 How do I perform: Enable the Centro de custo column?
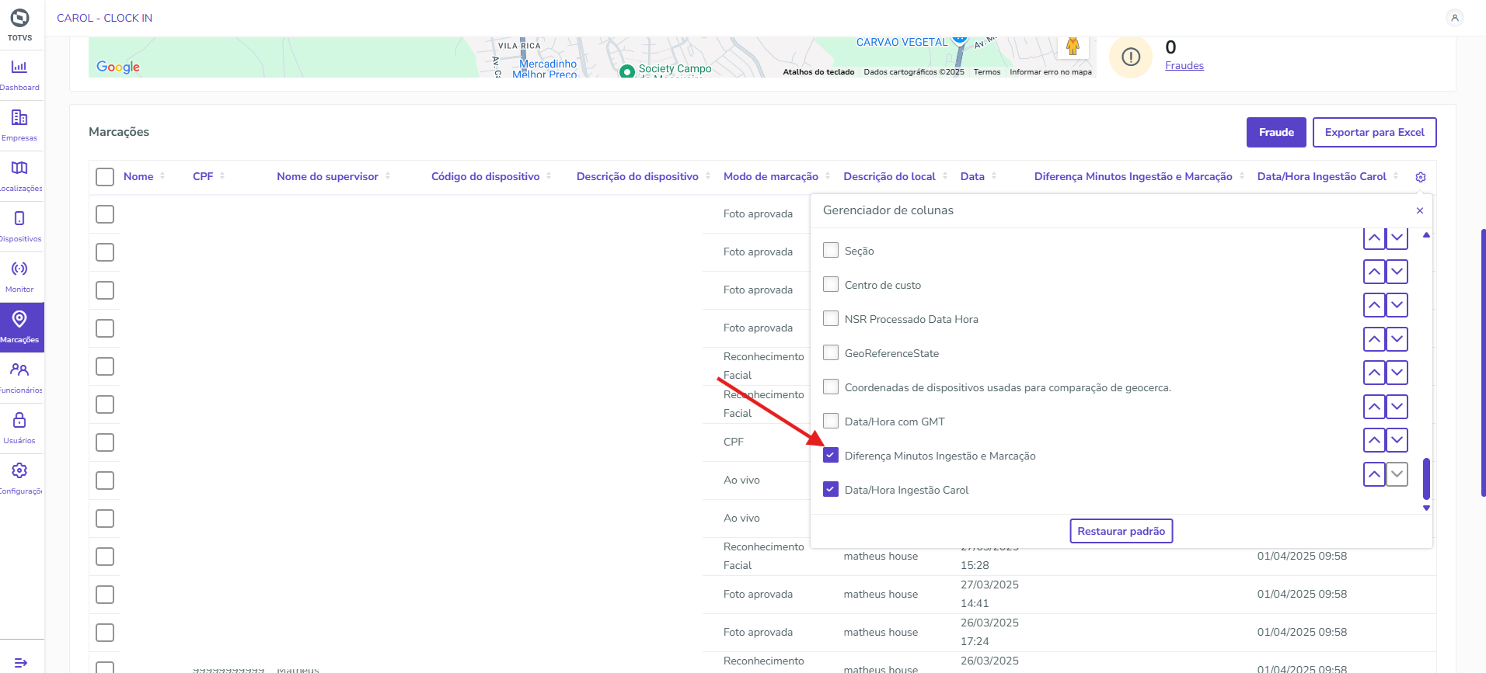click(x=831, y=285)
